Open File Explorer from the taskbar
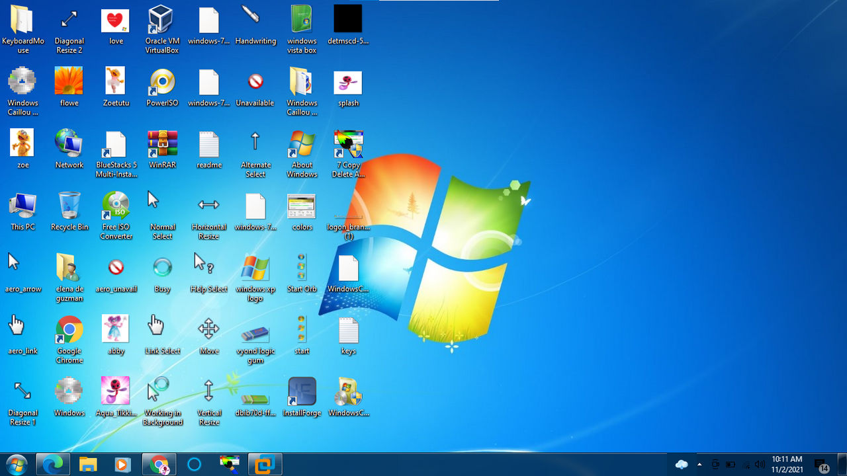The height and width of the screenshot is (476, 847). 87,465
